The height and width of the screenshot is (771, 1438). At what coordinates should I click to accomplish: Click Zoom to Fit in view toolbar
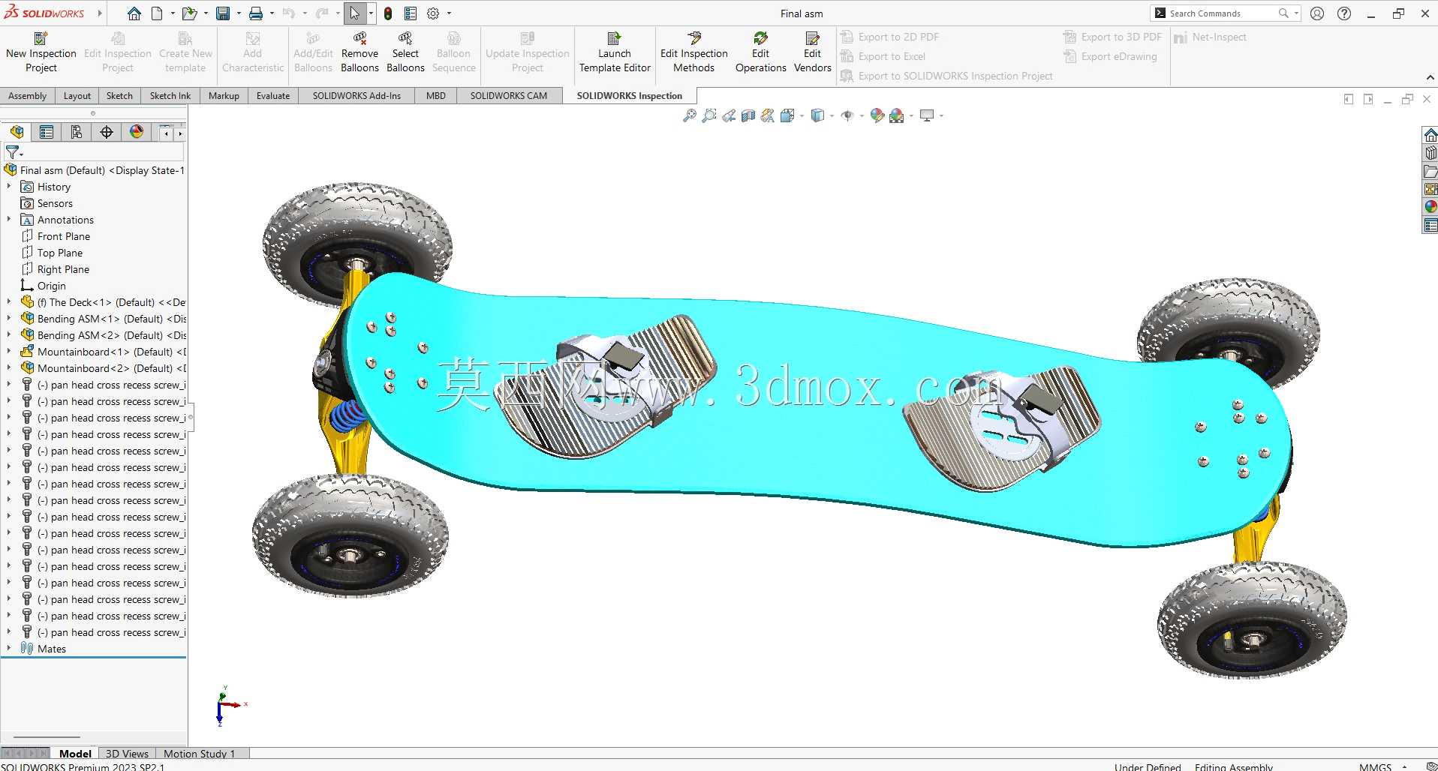coord(689,115)
